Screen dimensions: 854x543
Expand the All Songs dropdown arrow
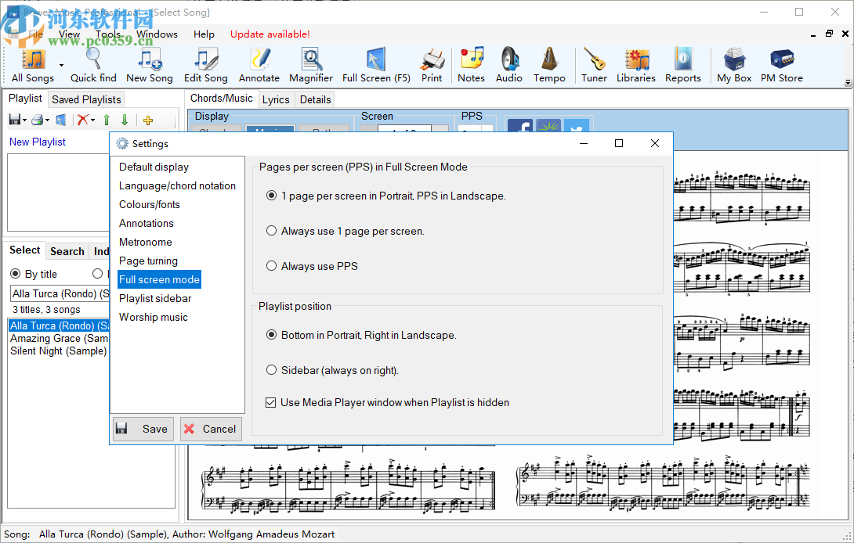(61, 65)
